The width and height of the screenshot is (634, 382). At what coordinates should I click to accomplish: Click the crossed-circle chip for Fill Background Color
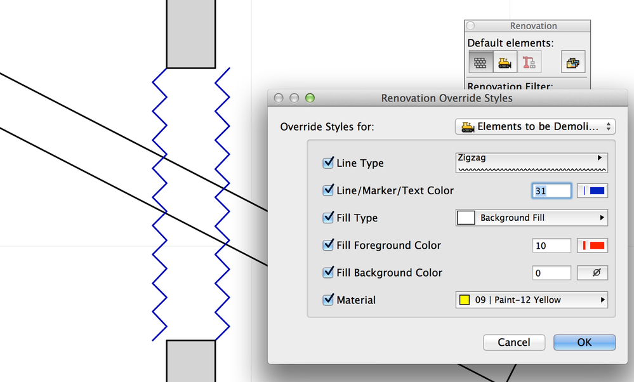click(x=592, y=273)
